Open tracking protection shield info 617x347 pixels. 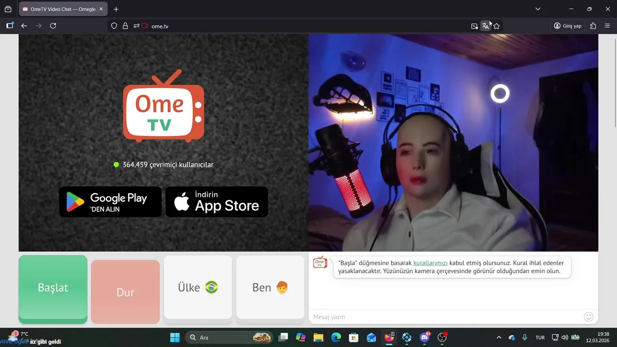(114, 26)
